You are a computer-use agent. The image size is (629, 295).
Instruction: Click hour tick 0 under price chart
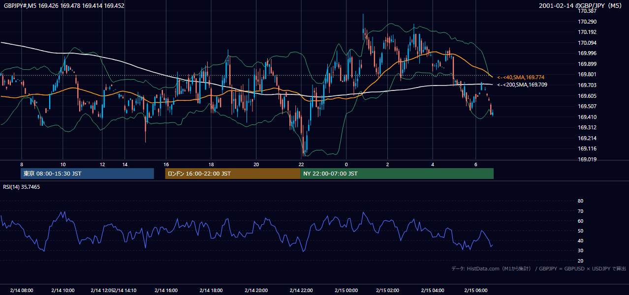346,164
